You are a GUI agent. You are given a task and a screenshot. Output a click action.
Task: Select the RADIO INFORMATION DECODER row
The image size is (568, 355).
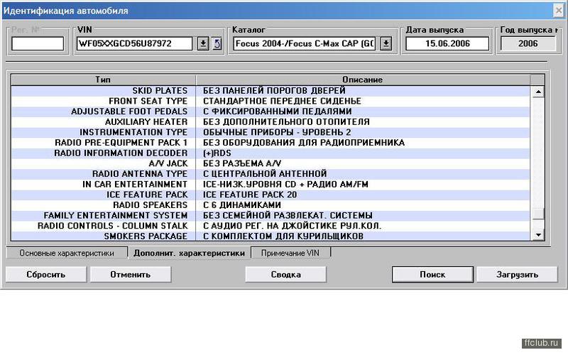[x=271, y=153]
